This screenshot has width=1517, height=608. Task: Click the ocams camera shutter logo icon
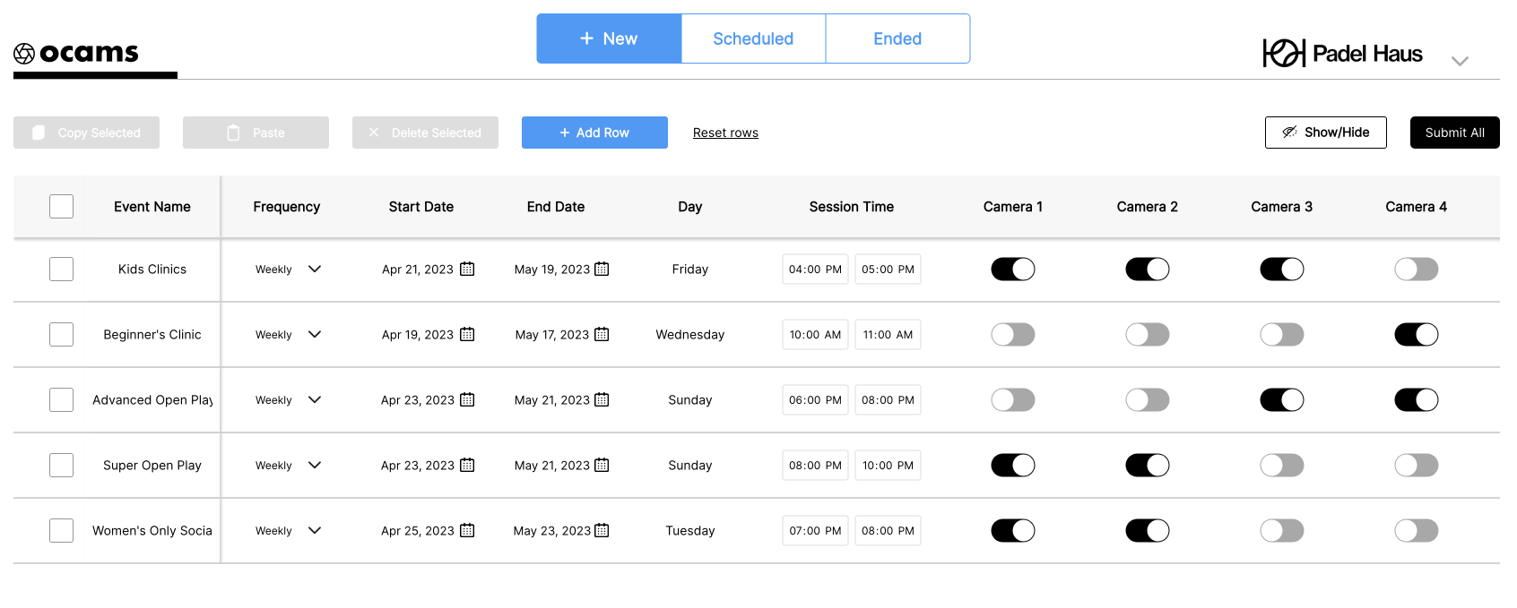click(24, 54)
